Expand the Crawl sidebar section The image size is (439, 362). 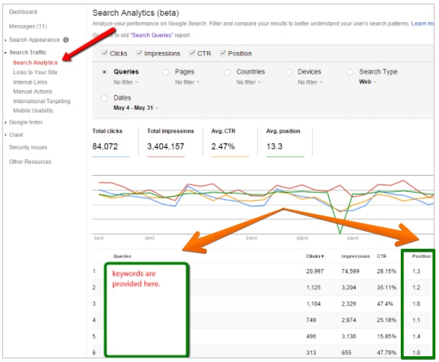coord(6,135)
